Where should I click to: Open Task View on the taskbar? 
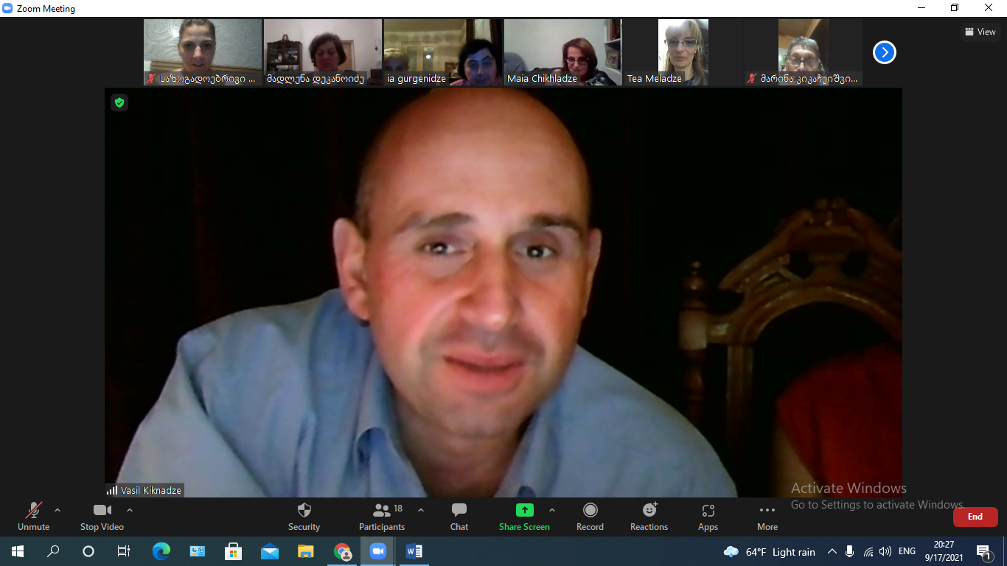(x=124, y=551)
